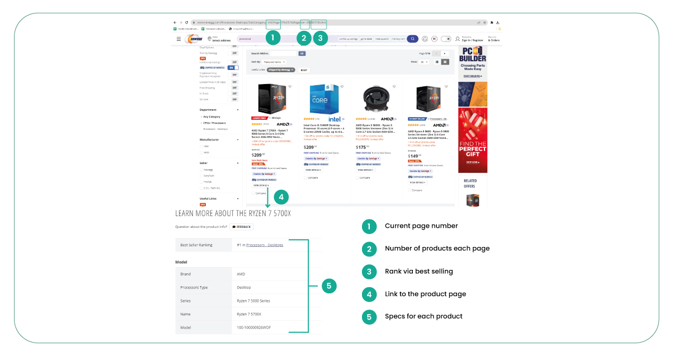Switch to list view icon

(x=437, y=62)
